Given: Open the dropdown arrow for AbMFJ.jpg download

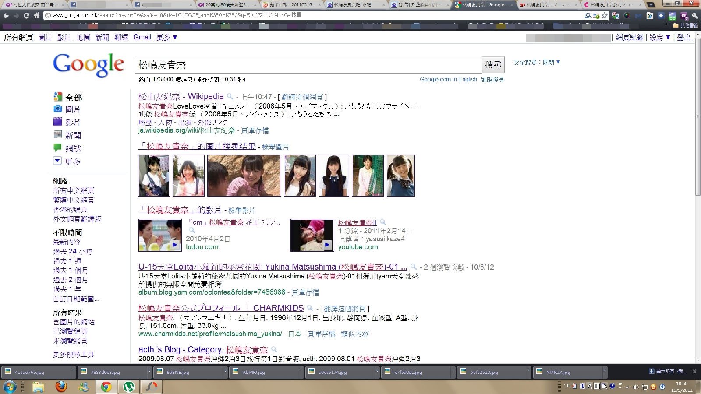Looking at the screenshot, I should (x=301, y=372).
